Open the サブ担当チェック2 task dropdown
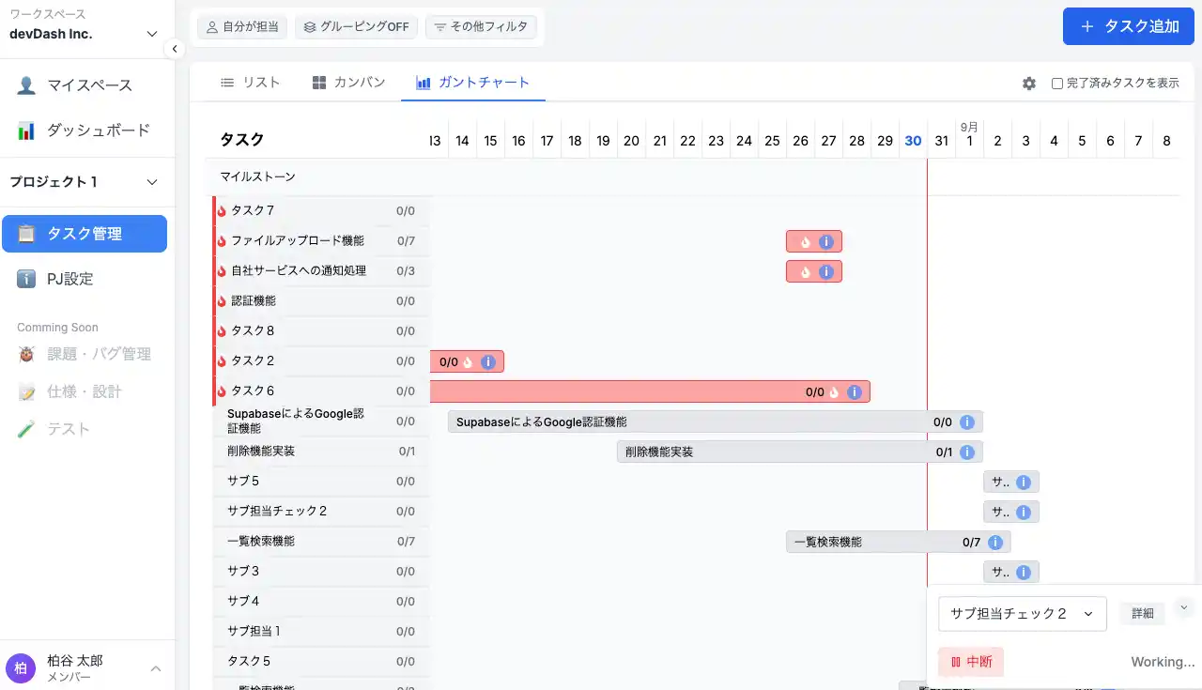The width and height of the screenshot is (1202, 690). (1022, 614)
